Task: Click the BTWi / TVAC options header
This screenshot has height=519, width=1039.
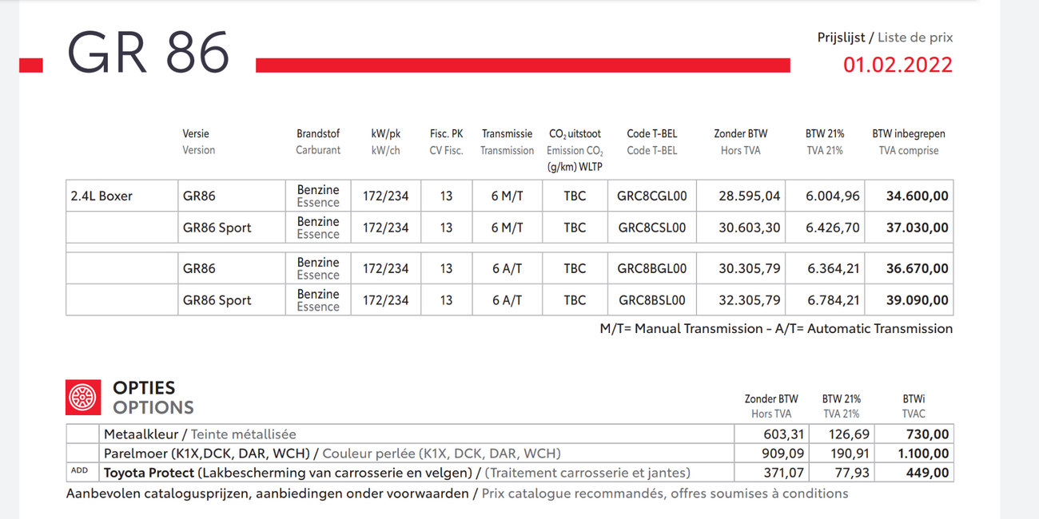Action: point(914,406)
